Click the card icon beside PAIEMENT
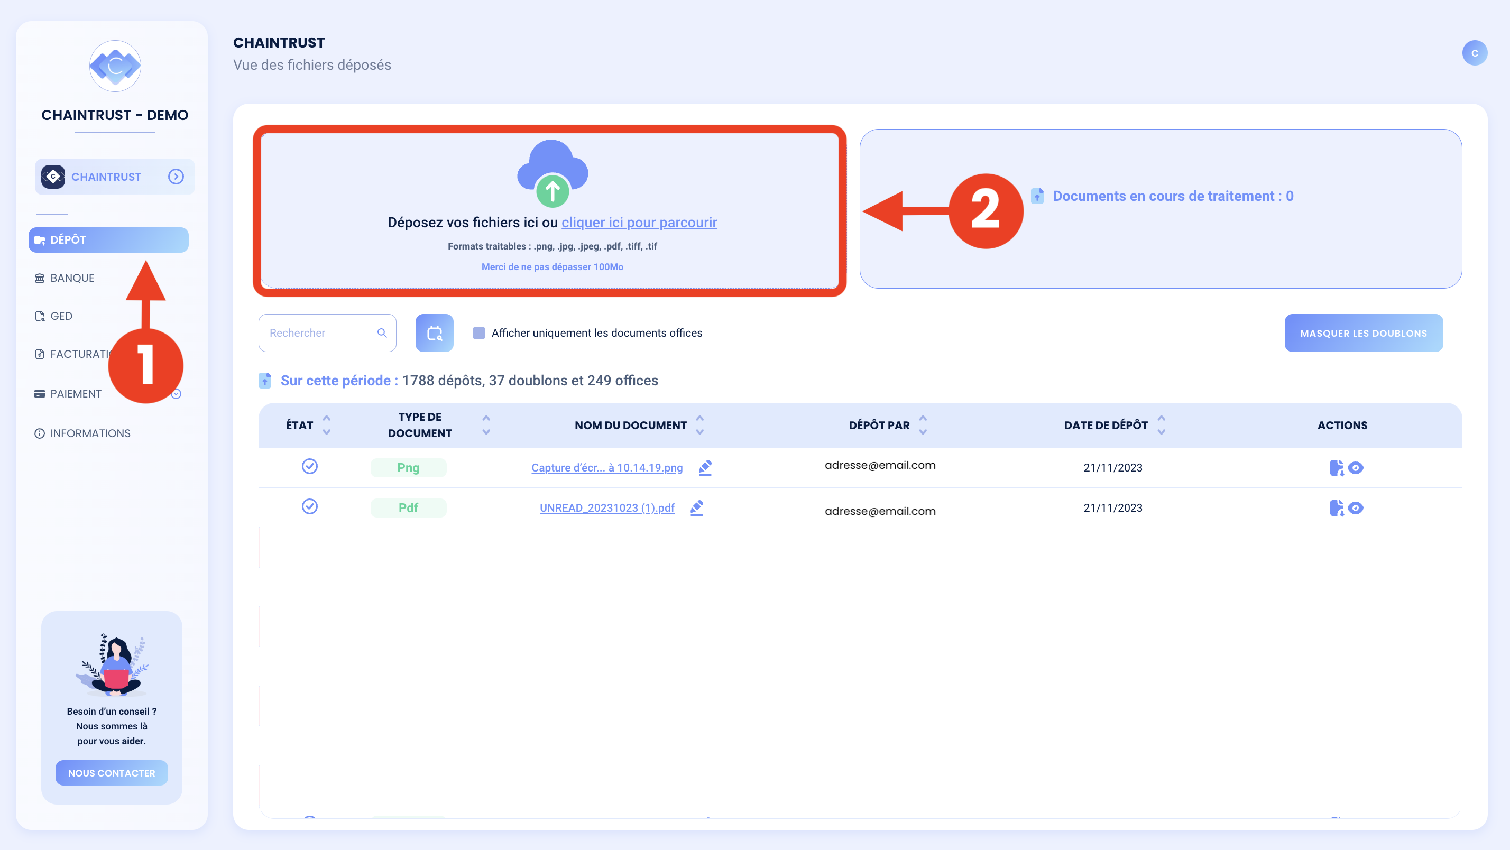 (39, 393)
